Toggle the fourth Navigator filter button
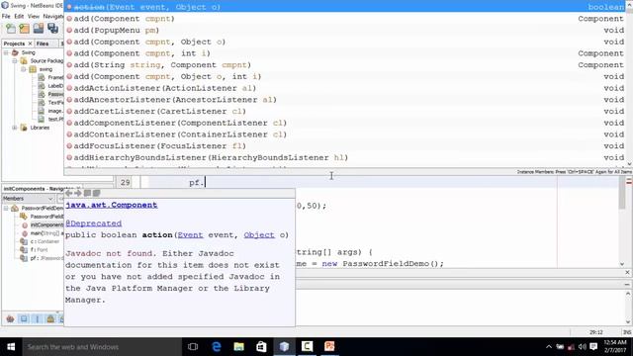Screen dimensions: 633x356 [50, 318]
